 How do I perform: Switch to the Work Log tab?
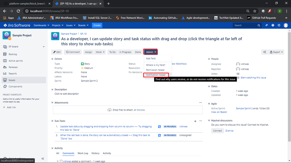(83, 153)
